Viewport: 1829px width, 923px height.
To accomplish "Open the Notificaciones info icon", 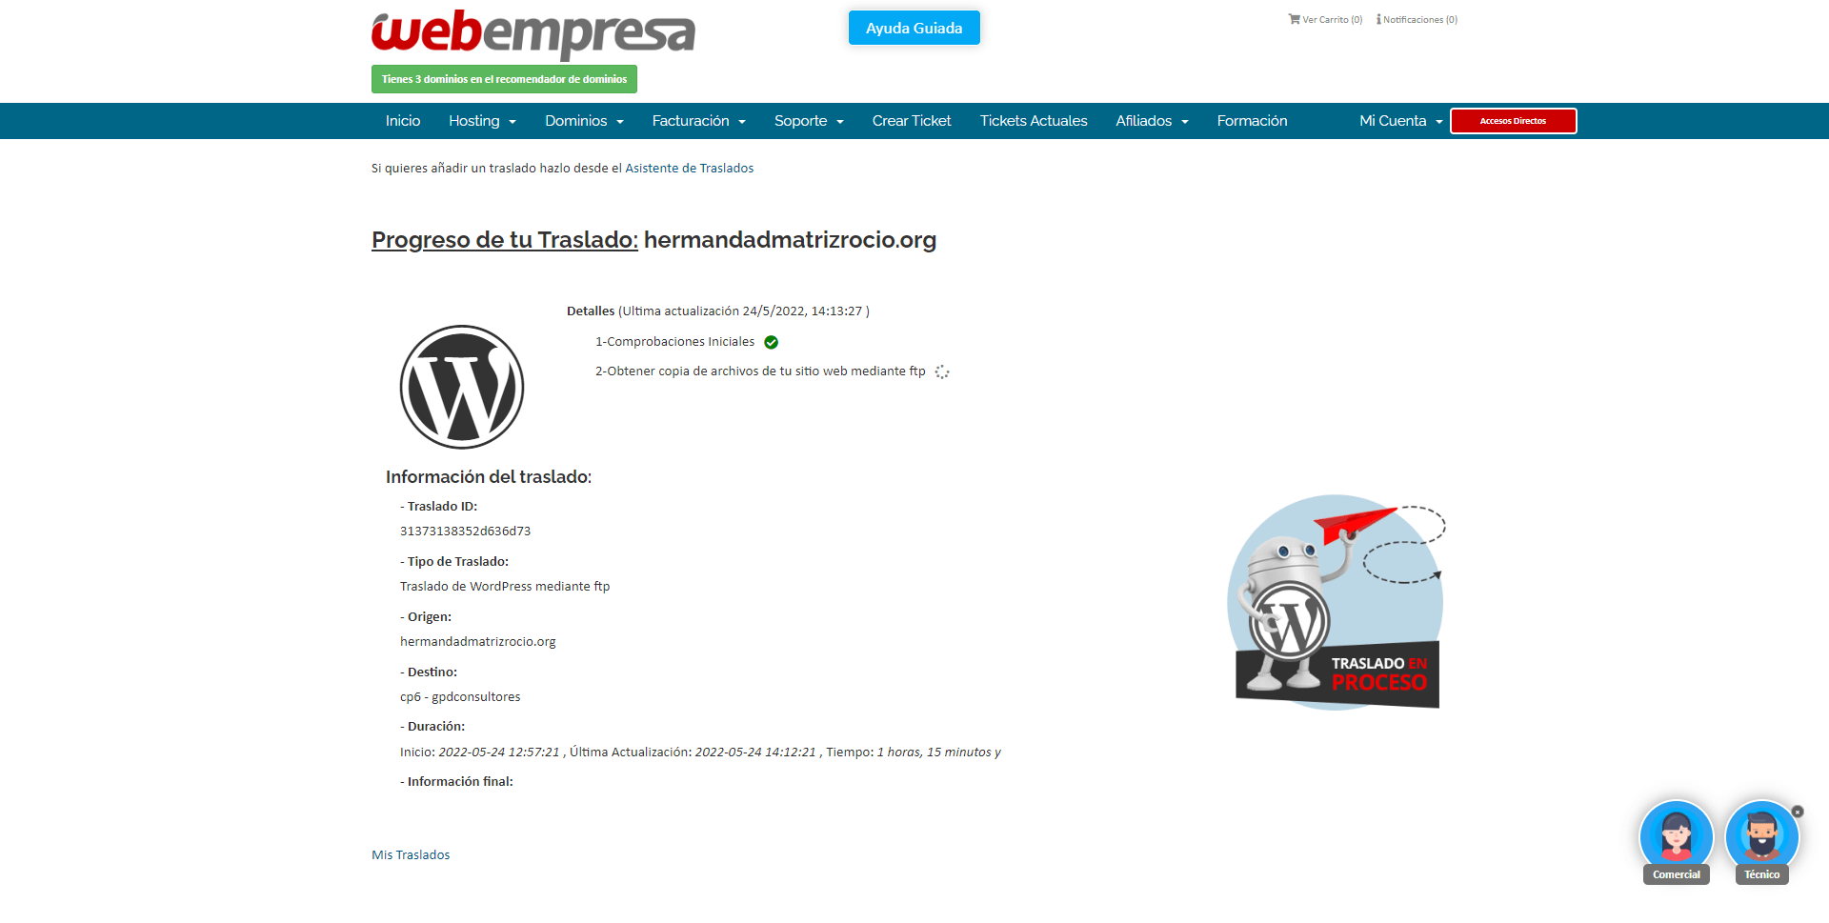I will (x=1378, y=19).
